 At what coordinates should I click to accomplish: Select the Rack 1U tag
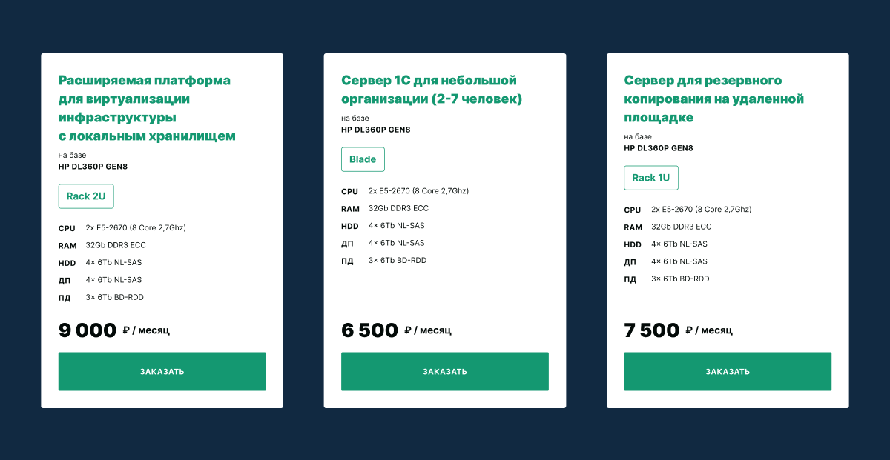click(651, 178)
